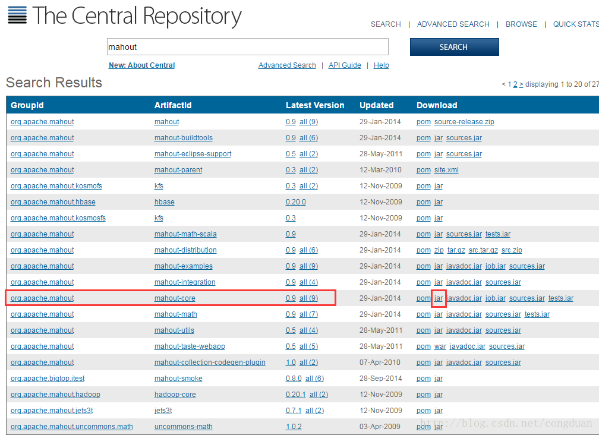Screen dimensions: 599x435
Task: Open org.apache.mahout.kosmosfs group link
Action: [x=58, y=218]
